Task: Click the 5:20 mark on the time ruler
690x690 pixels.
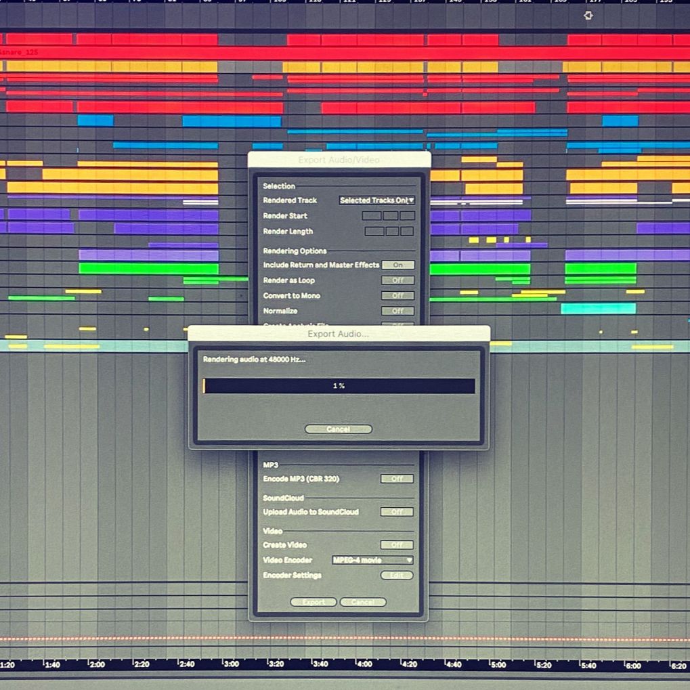Action: 544,665
